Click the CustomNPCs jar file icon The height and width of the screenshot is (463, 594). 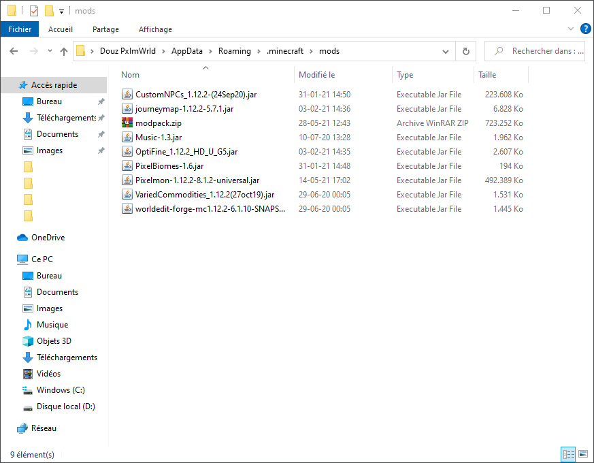pos(127,94)
